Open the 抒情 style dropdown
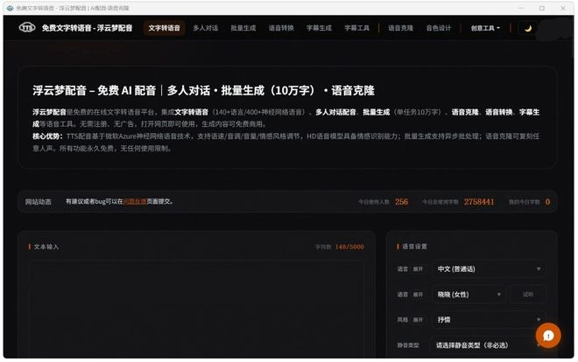This screenshot has height=362, width=578. [x=489, y=319]
